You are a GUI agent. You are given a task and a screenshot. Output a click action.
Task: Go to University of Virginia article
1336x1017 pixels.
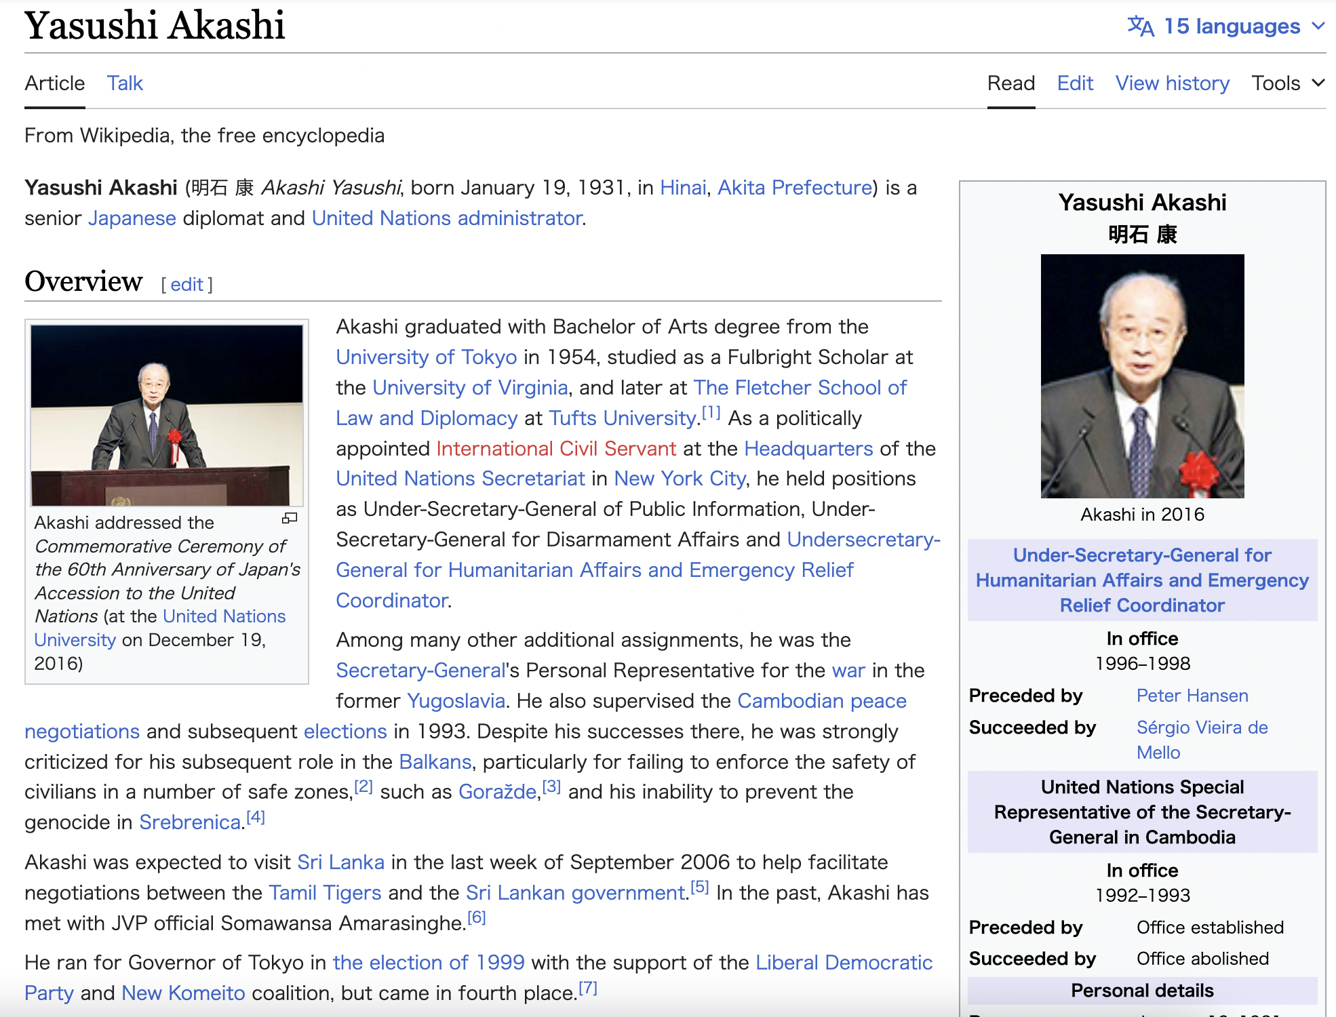pos(470,388)
